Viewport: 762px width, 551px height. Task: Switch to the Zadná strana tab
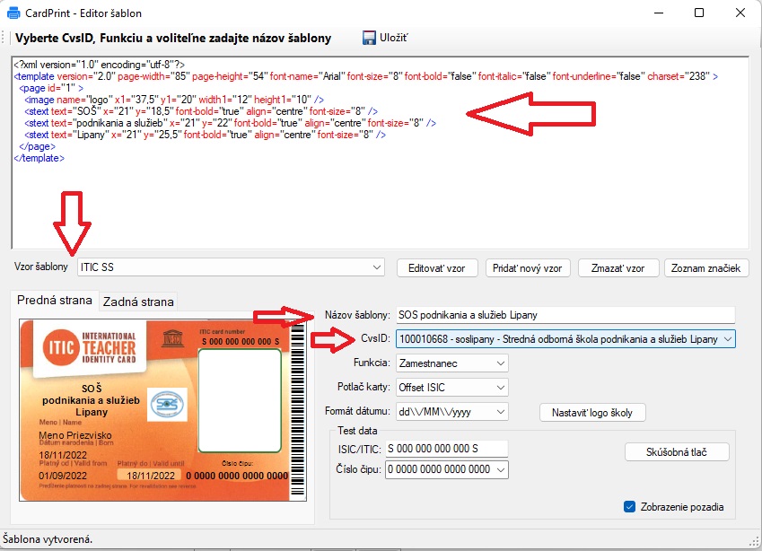coord(138,302)
